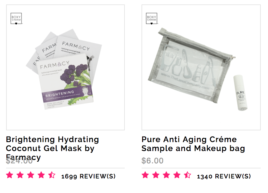Click fourth star of Pure Creme rating

click(177, 175)
